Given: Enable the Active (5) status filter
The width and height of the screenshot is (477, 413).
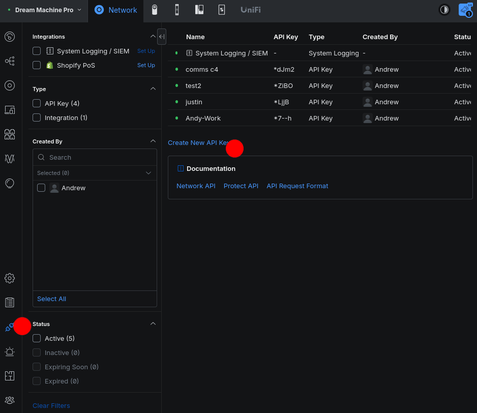Looking at the screenshot, I should (37, 338).
